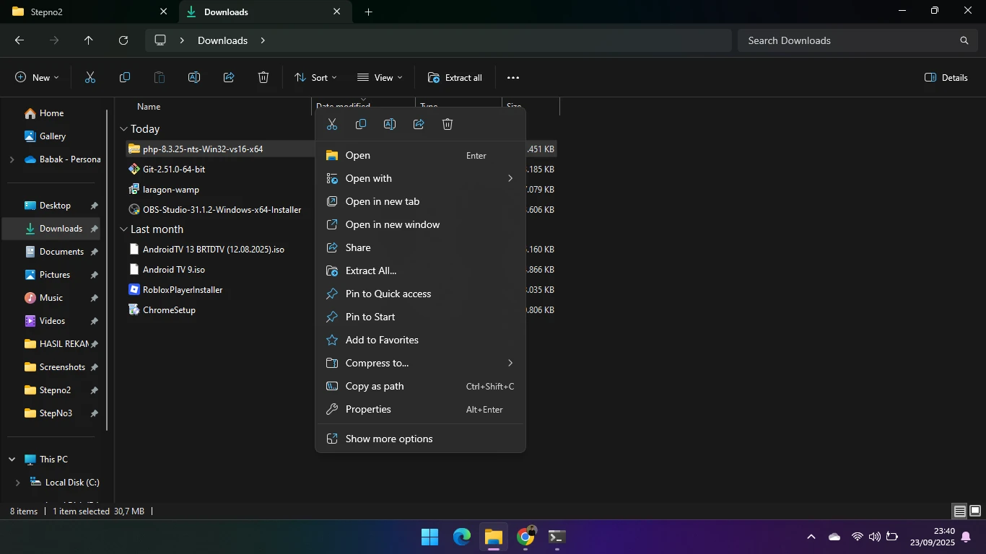Open the Sort dropdown menu
986x554 pixels.
(x=315, y=77)
